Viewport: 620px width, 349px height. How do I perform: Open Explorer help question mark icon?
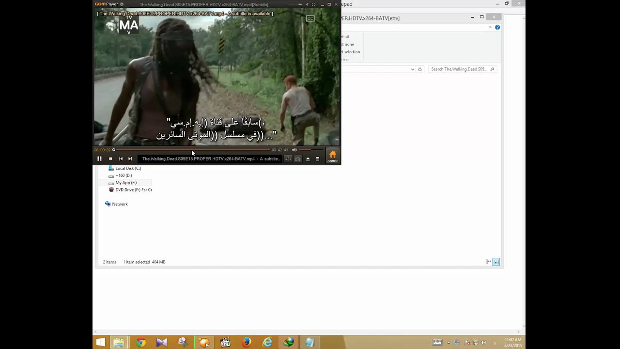click(x=497, y=27)
